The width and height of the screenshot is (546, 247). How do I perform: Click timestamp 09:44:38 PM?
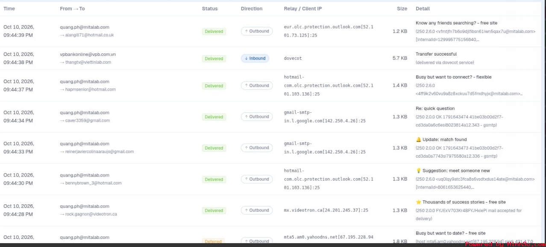click(x=18, y=62)
